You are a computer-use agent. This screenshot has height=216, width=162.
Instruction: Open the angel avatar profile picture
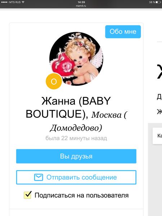point(76,59)
